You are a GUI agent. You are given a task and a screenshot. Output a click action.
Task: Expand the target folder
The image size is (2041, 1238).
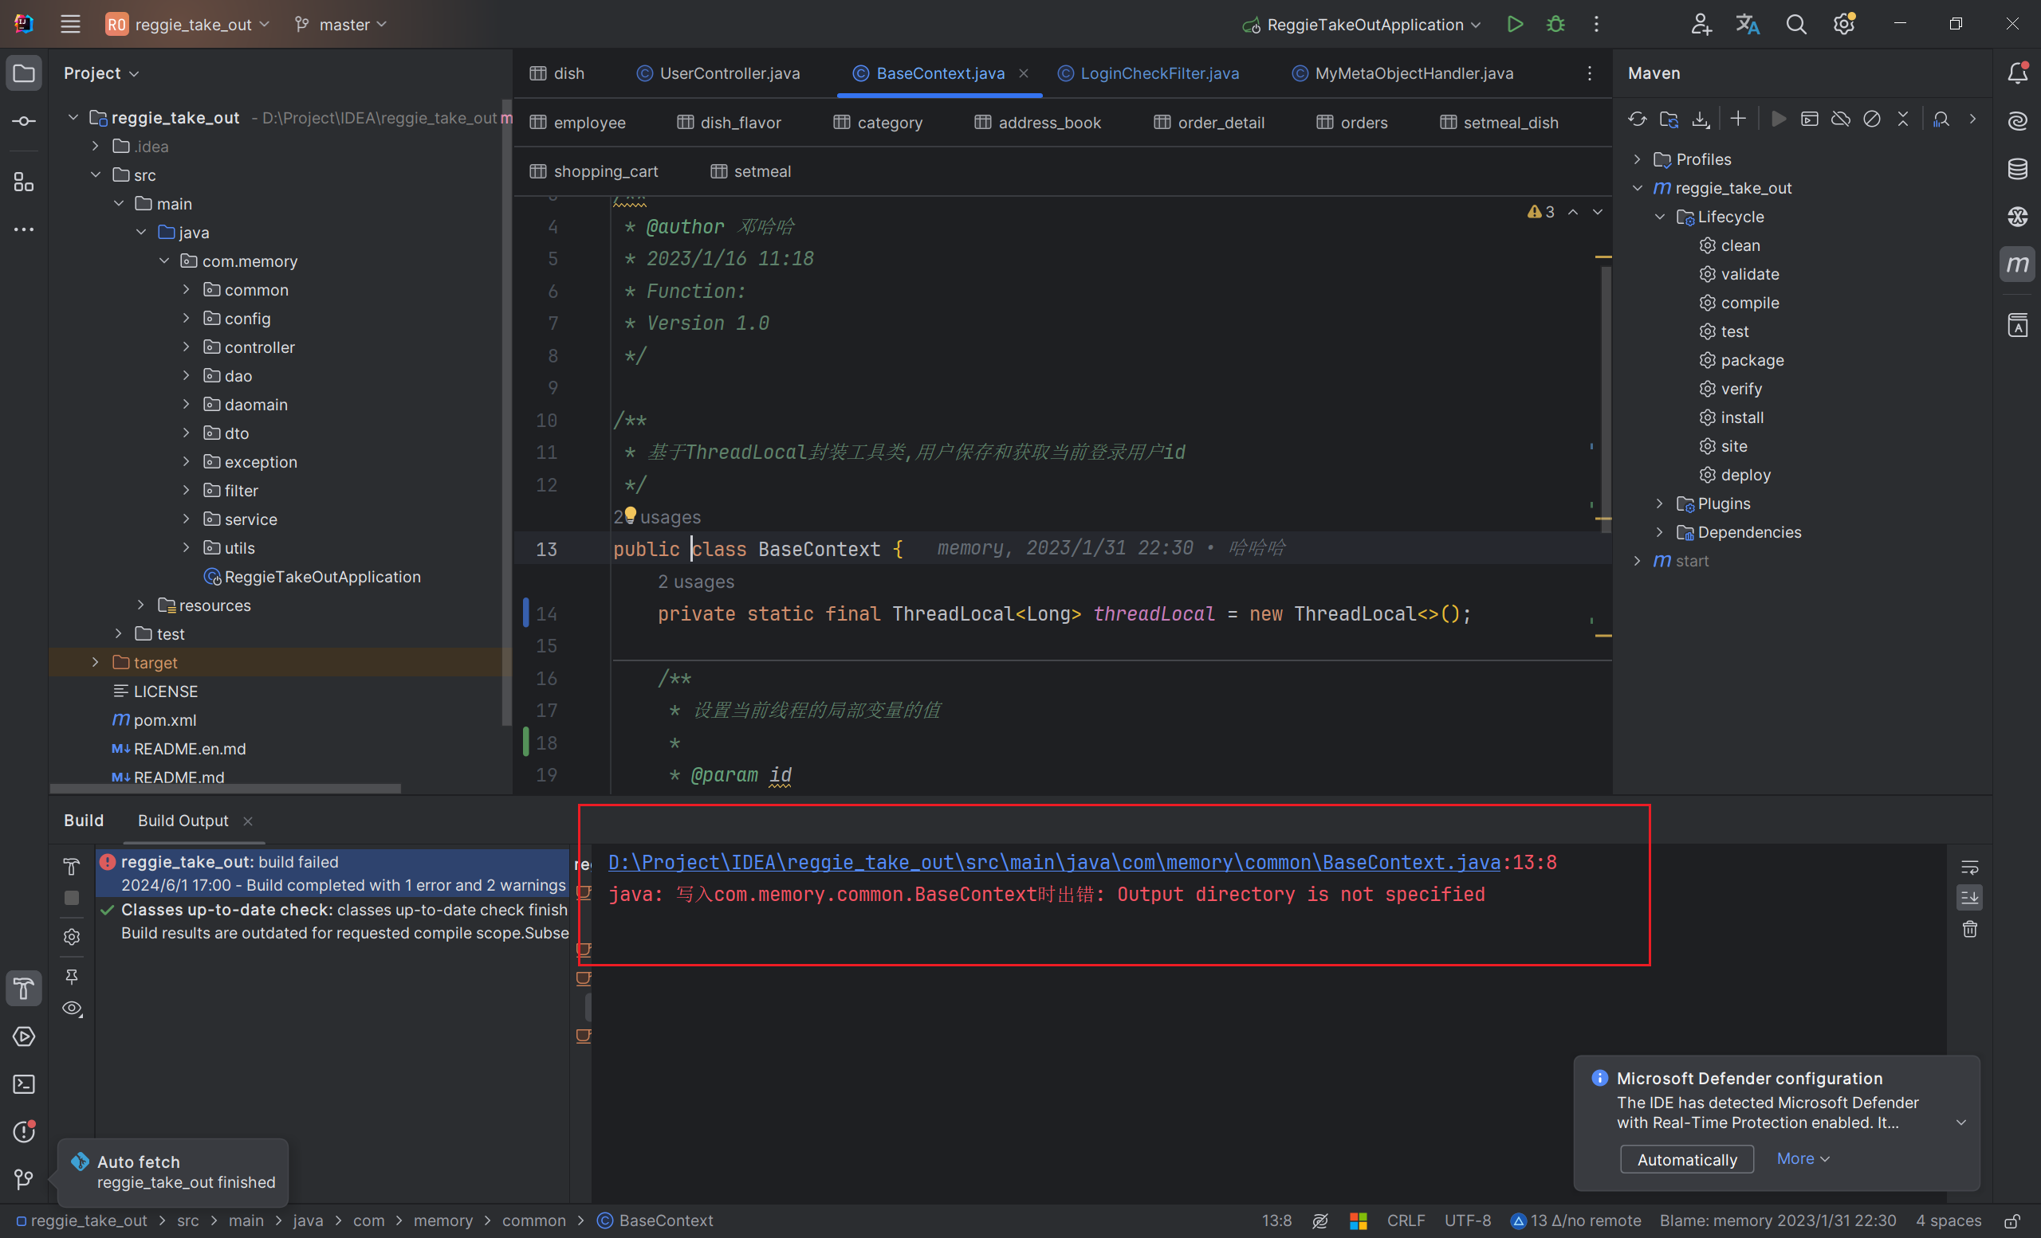coord(95,662)
